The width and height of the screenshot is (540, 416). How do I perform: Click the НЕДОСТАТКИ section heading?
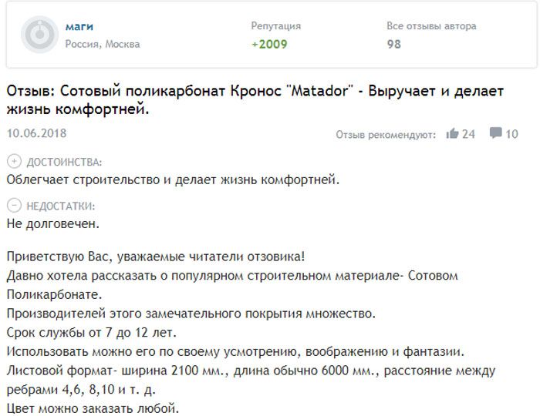61,206
